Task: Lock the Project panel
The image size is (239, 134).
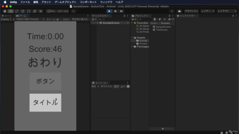Action: coord(169,16)
